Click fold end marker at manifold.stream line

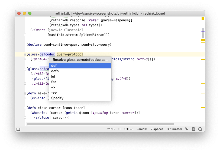(25, 35)
